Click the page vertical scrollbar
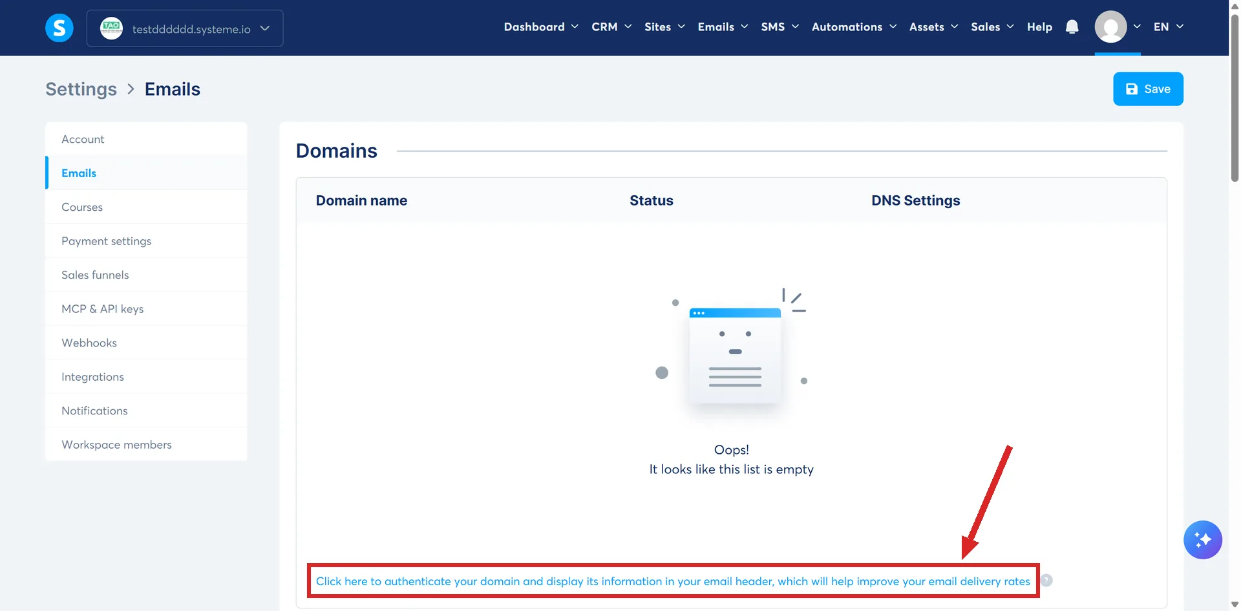 click(1235, 97)
